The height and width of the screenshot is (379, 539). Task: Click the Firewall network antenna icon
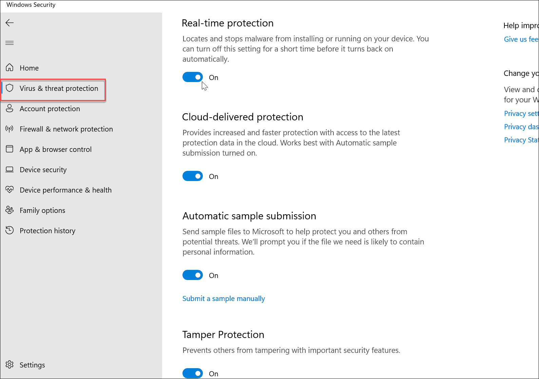click(9, 129)
